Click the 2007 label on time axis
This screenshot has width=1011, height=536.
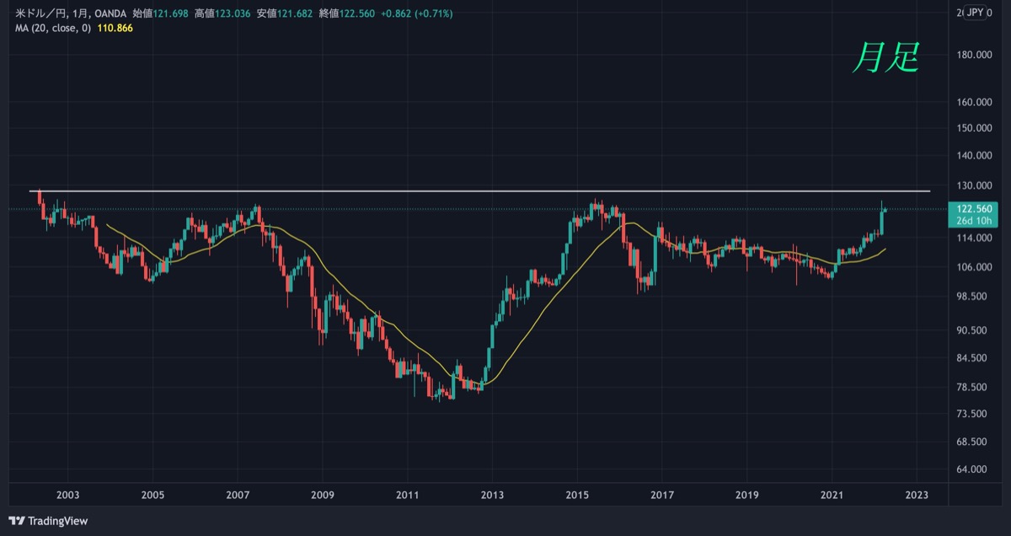pyautogui.click(x=238, y=495)
